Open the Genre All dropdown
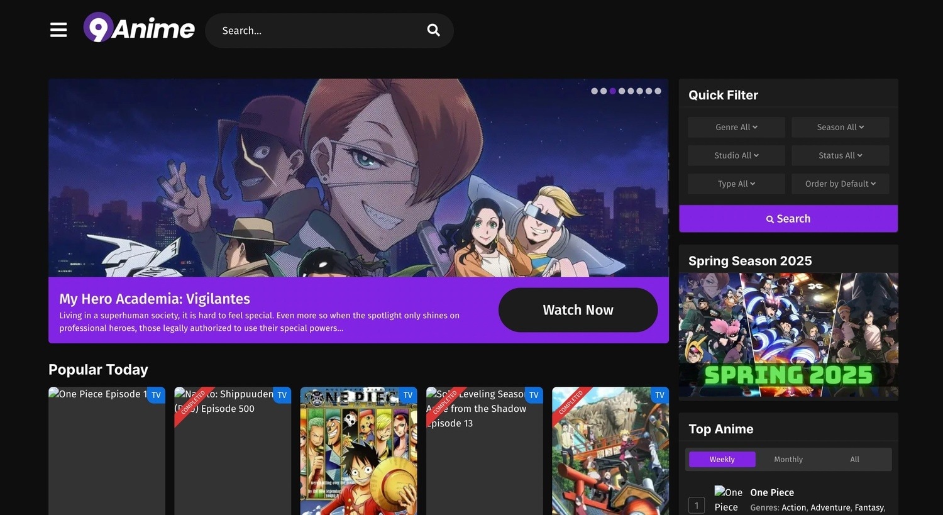 [736, 127]
